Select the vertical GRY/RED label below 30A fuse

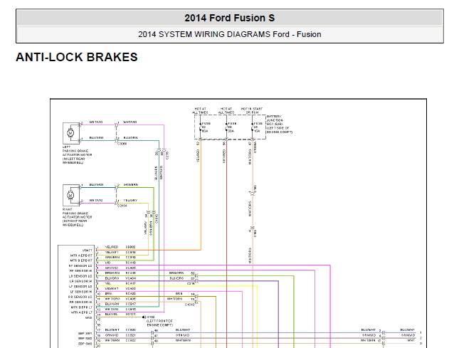[x=224, y=157]
